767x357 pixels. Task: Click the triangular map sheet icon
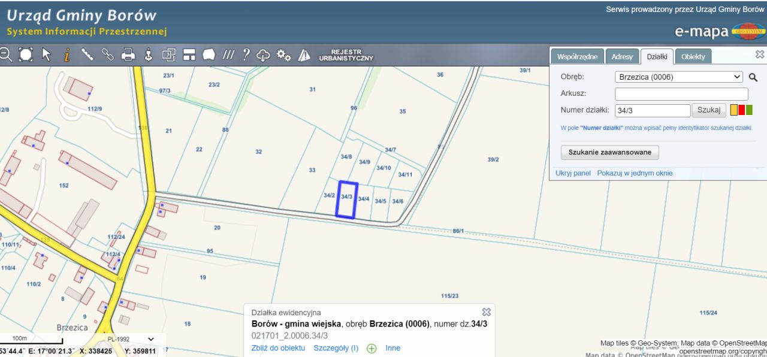click(304, 55)
